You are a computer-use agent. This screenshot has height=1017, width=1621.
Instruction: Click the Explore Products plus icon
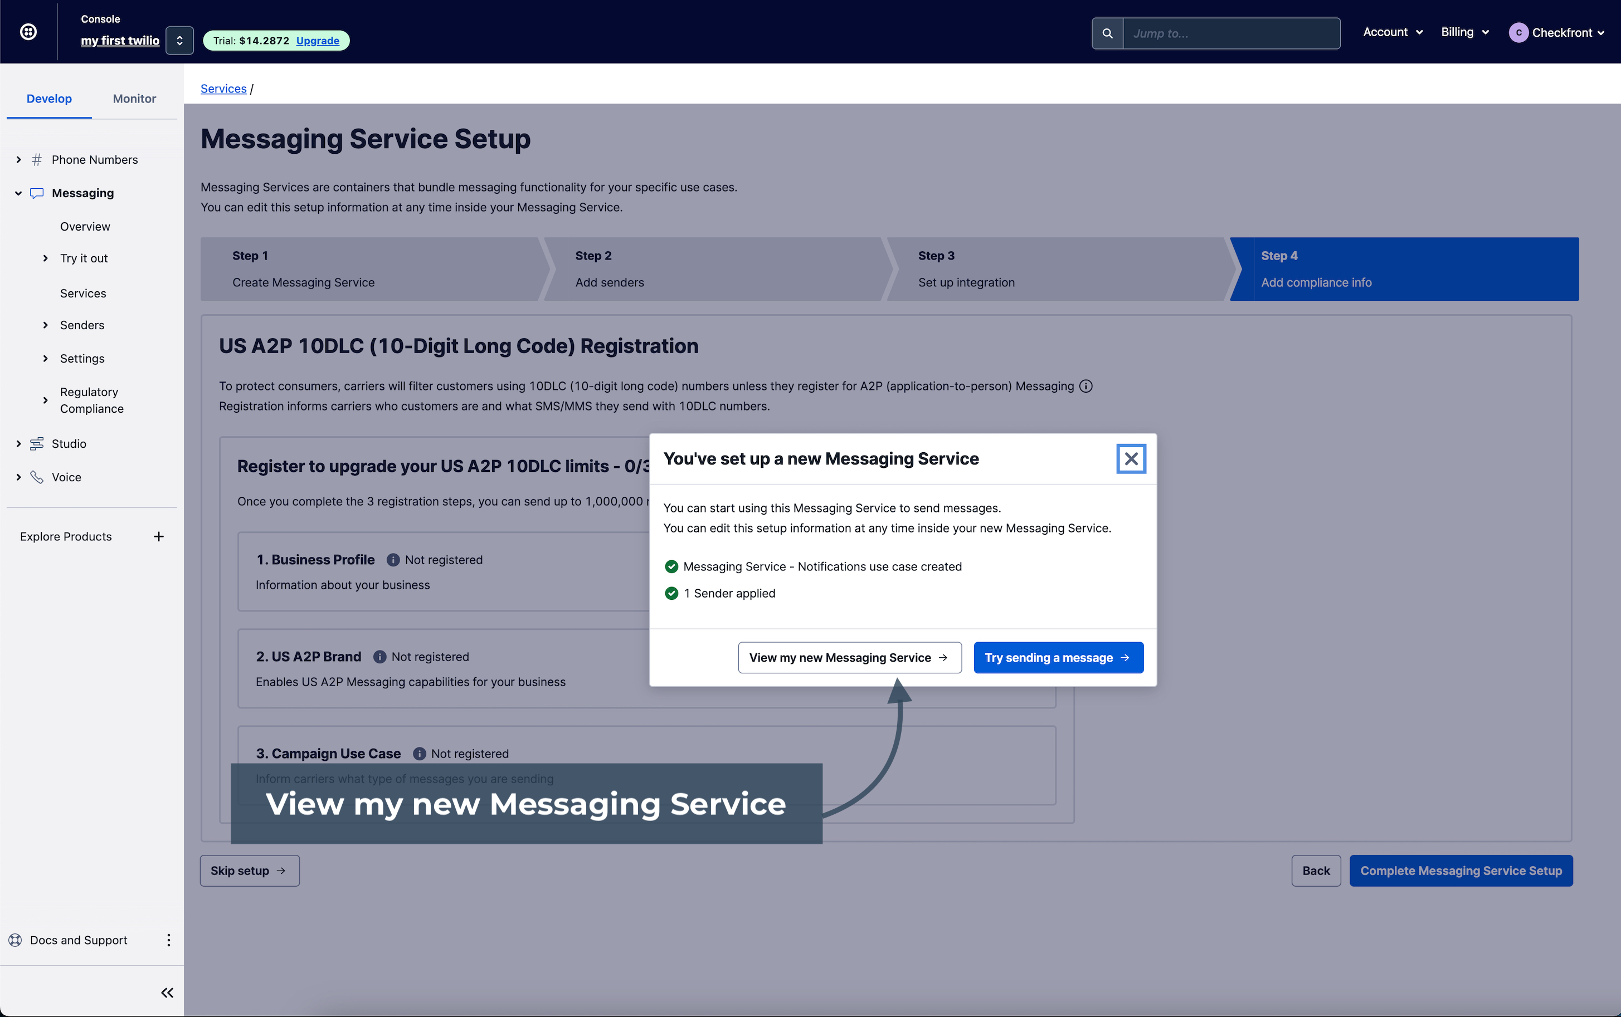[x=159, y=536]
